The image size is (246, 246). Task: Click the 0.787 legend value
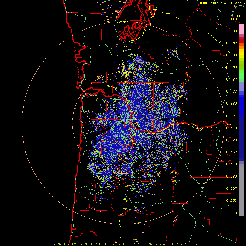[x=232, y=79]
